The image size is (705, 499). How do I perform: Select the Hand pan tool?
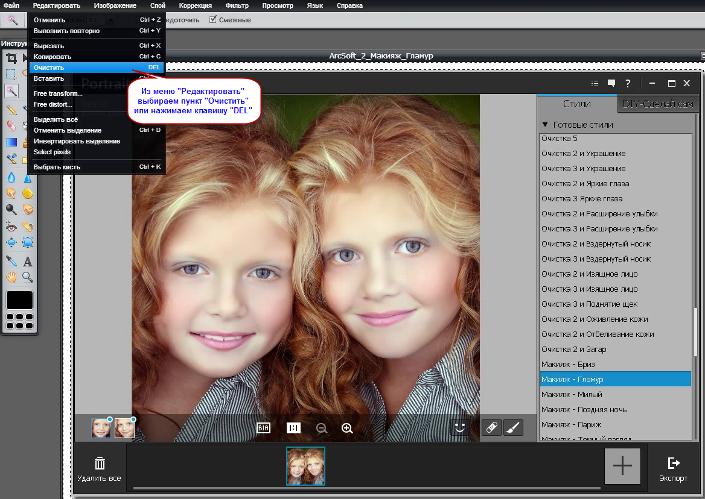(x=11, y=277)
